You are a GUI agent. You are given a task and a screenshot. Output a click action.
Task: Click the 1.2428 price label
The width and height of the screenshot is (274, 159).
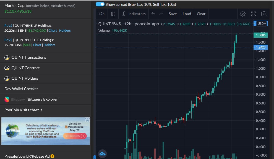(x=260, y=47)
